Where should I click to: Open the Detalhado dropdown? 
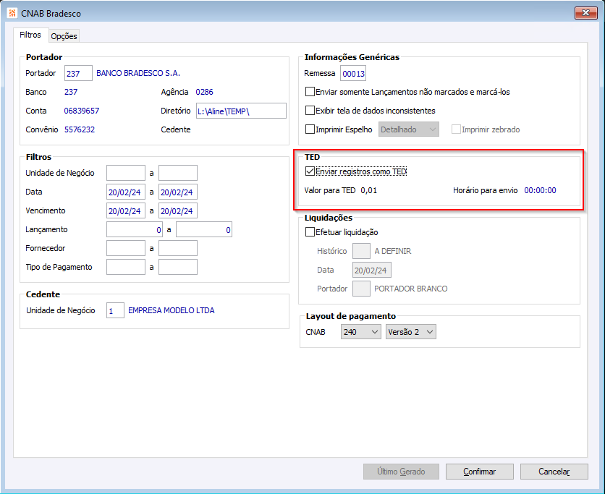tap(409, 129)
